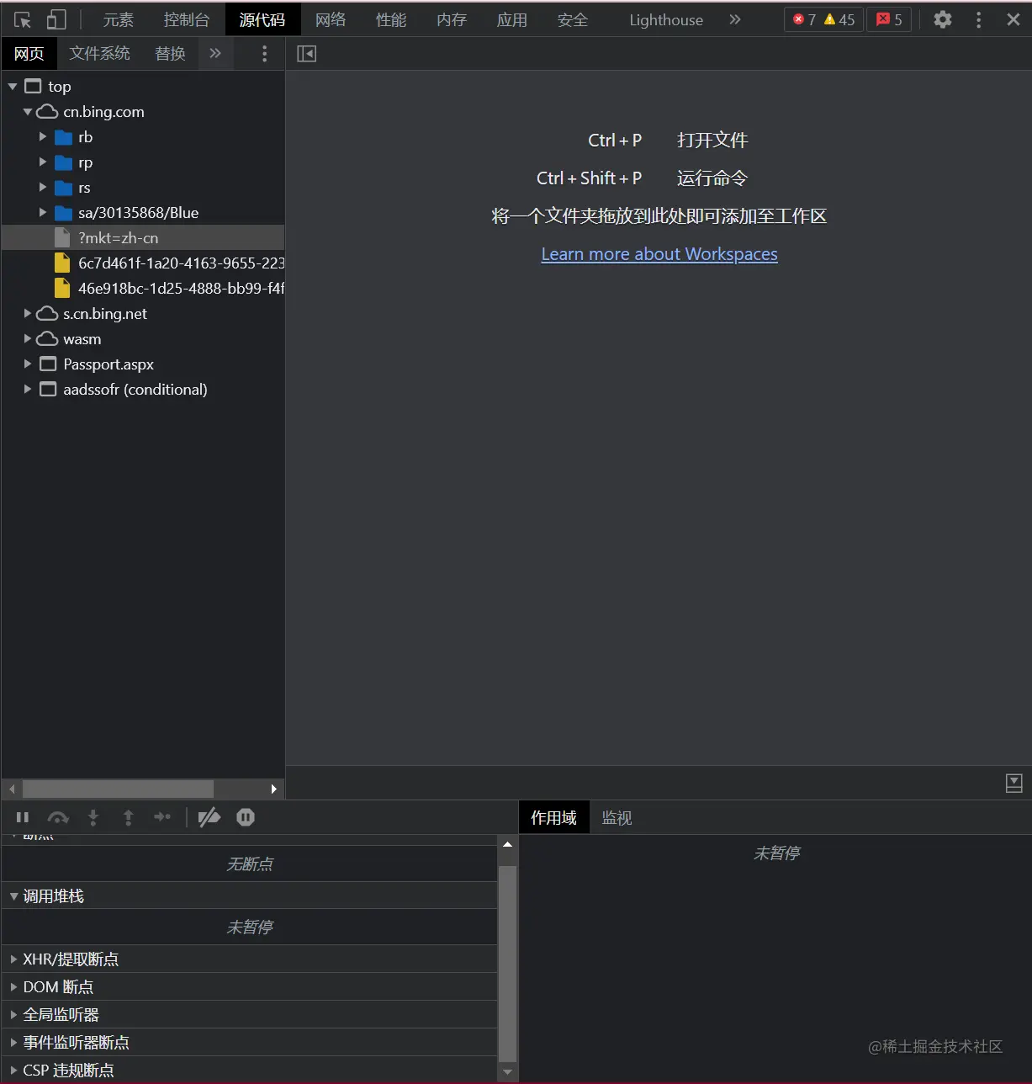Open the 元素 tab
This screenshot has height=1084, width=1032.
click(x=118, y=19)
